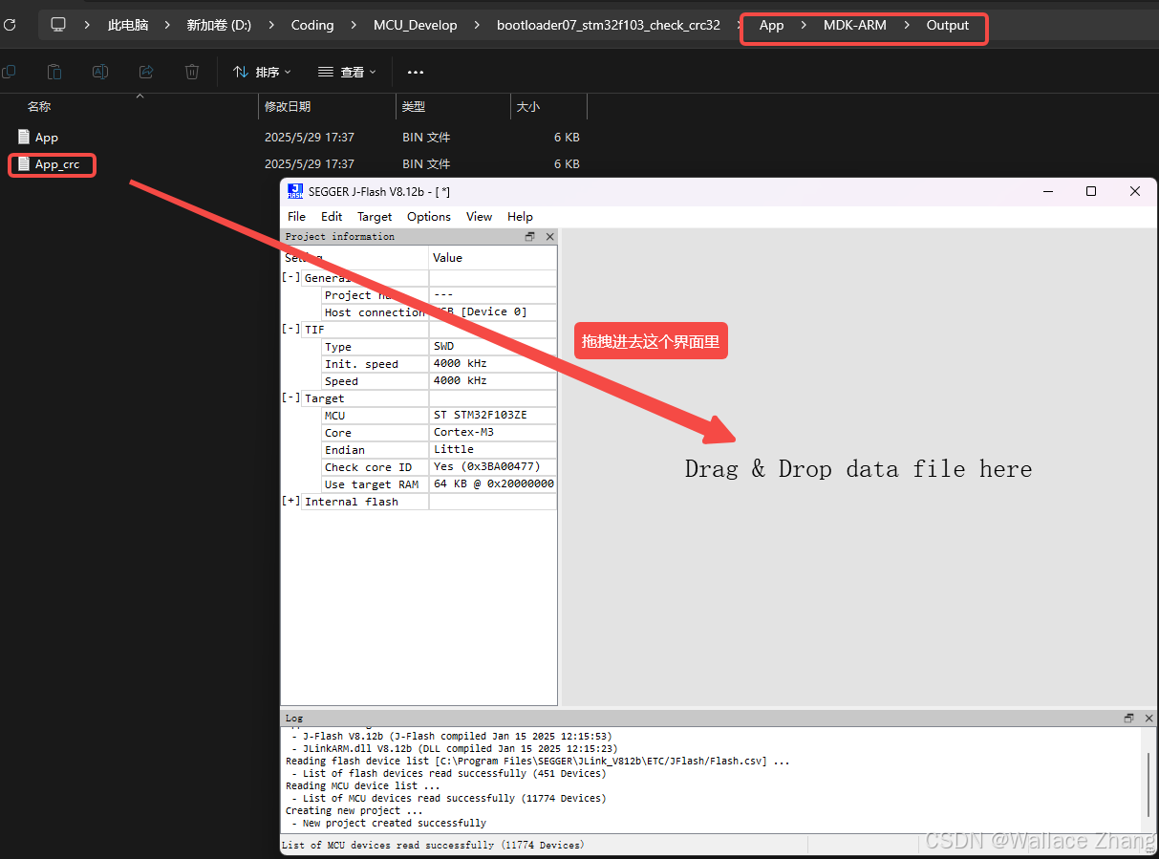This screenshot has height=859, width=1159.
Task: Click the App_crc file icon
Action: point(24,163)
